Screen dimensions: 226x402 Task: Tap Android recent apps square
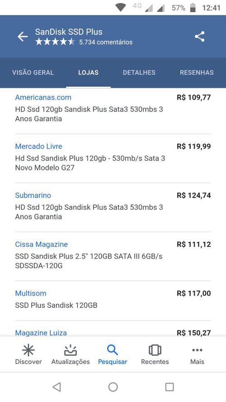pyautogui.click(x=169, y=387)
